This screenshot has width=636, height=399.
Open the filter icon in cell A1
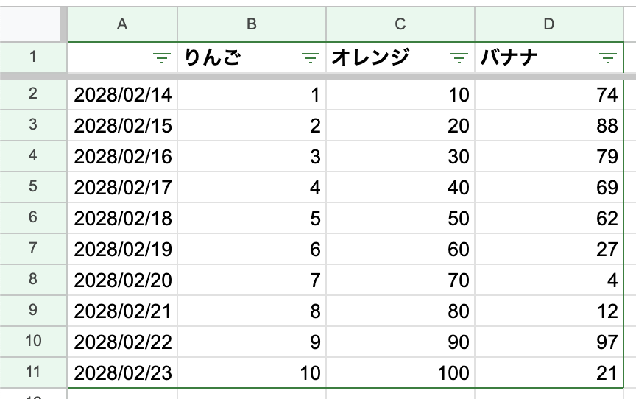coord(162,58)
